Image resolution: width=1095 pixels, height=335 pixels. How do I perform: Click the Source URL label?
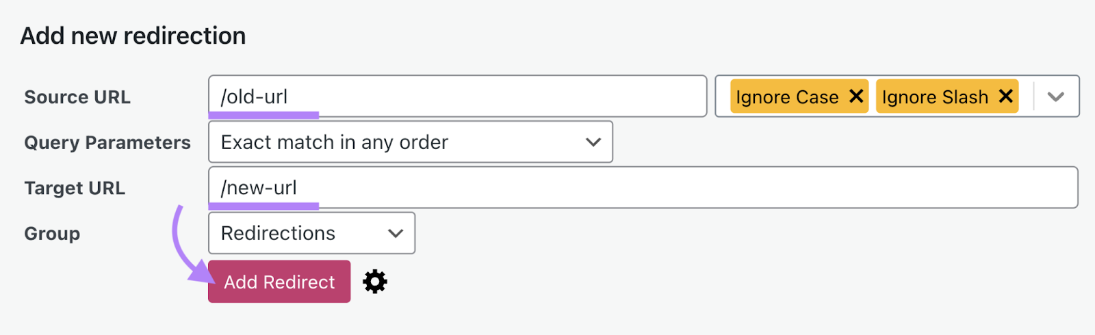click(x=77, y=97)
